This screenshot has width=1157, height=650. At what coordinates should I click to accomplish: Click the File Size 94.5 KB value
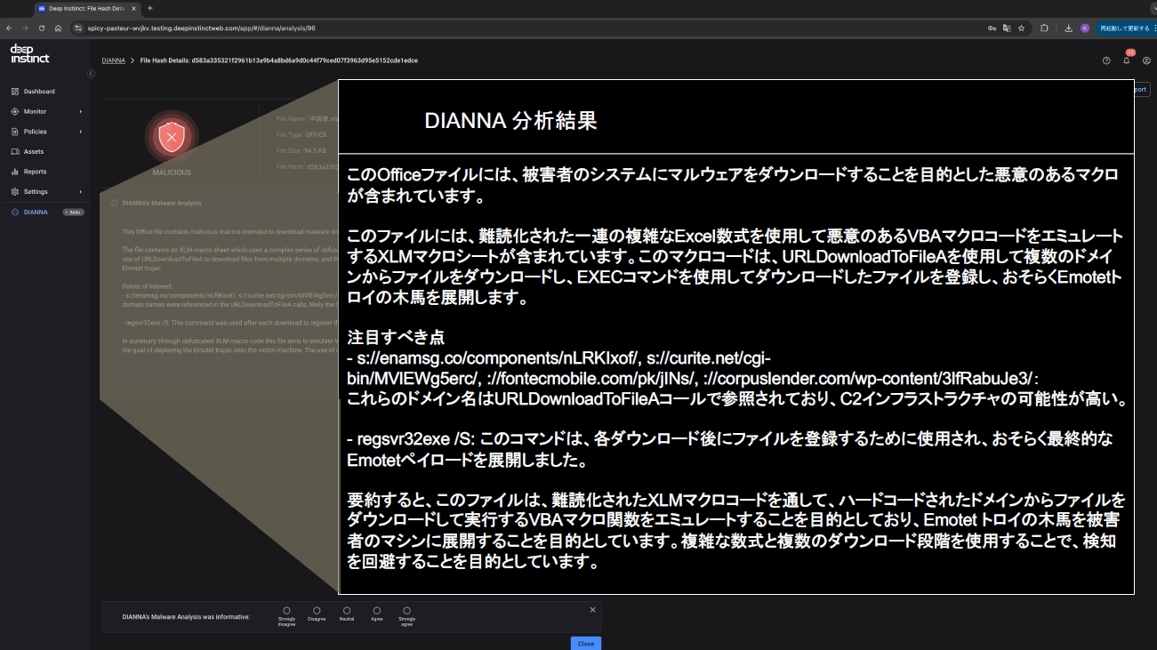317,150
